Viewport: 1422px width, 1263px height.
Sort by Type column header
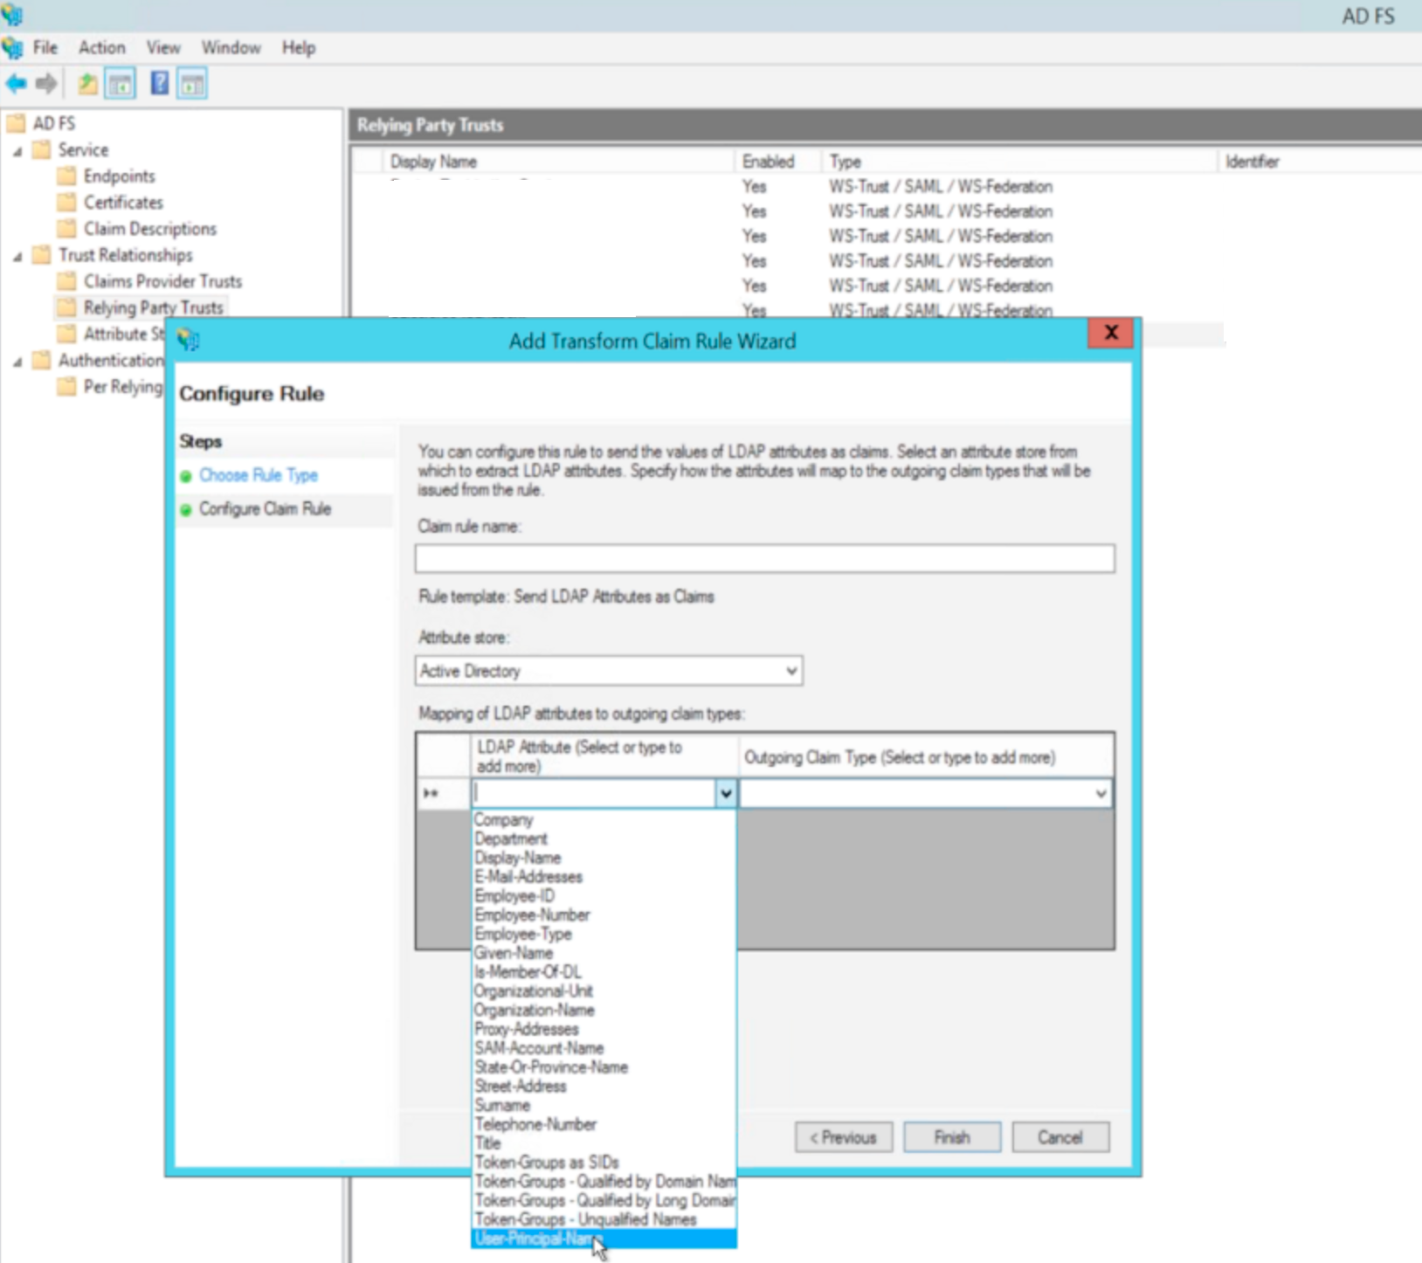click(x=1020, y=162)
